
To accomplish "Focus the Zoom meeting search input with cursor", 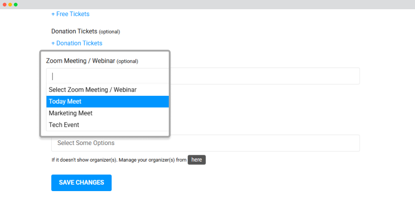I will pyautogui.click(x=107, y=76).
